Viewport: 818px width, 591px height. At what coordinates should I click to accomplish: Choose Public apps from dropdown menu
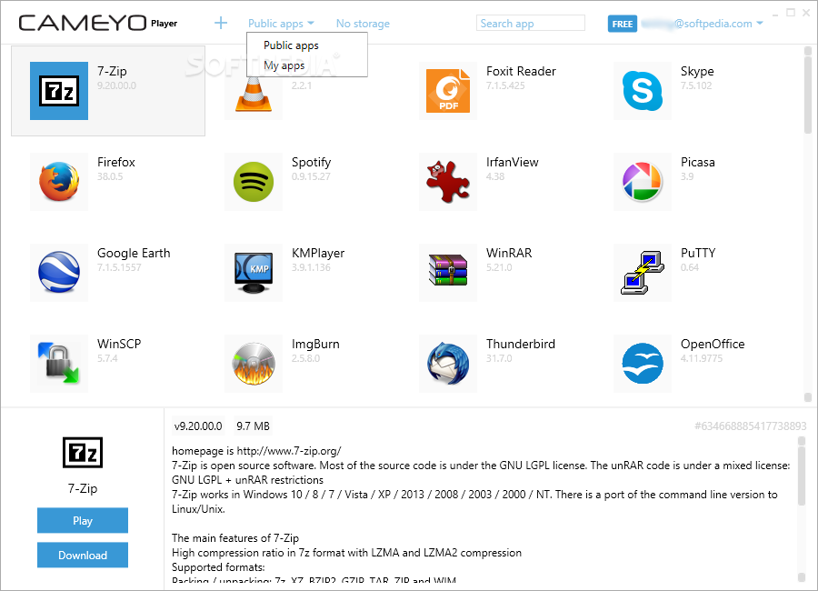[x=291, y=45]
